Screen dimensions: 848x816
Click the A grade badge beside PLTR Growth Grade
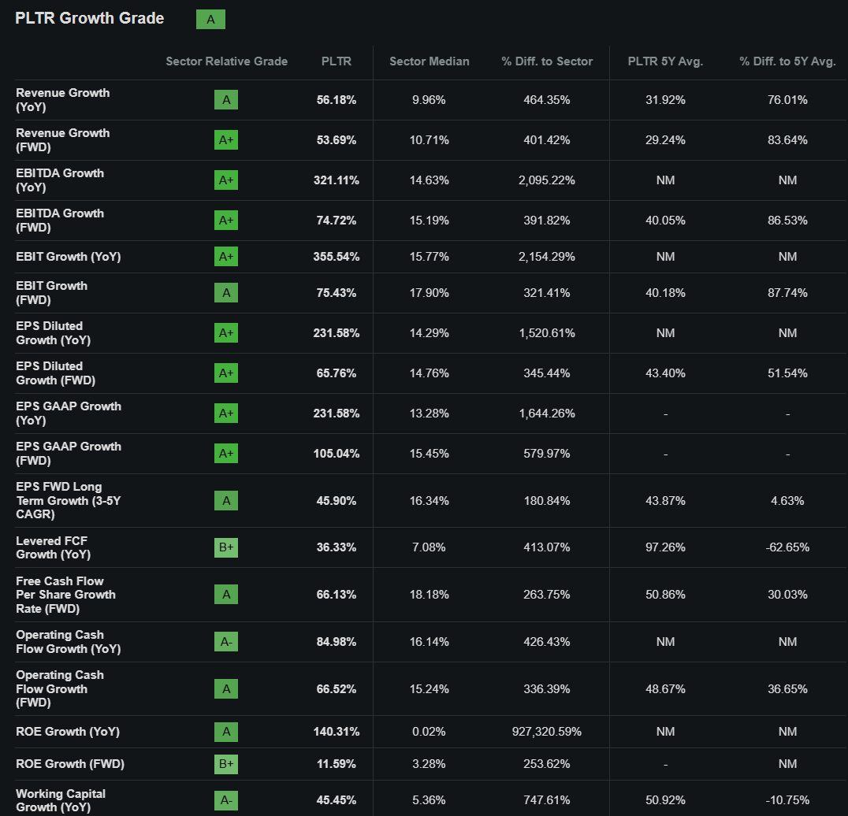[210, 19]
